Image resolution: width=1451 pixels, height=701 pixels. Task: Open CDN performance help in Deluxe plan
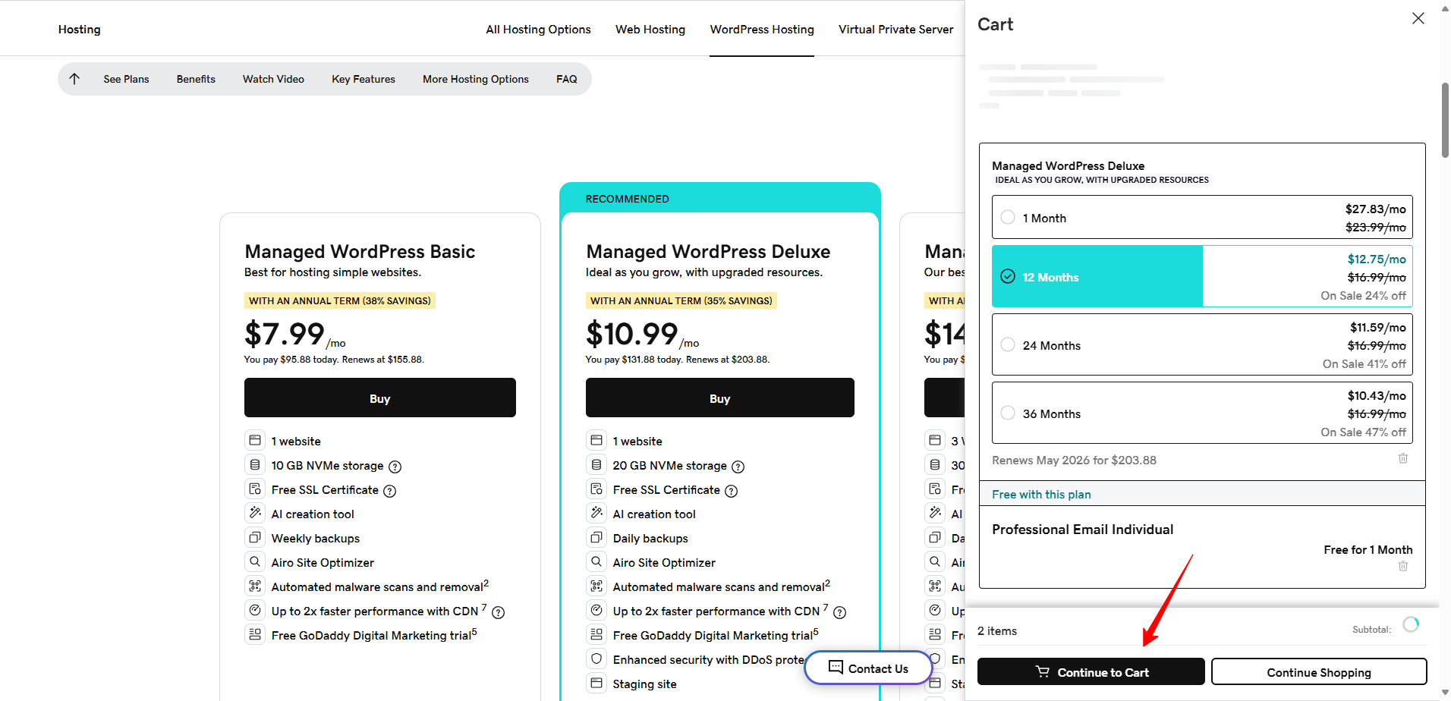pos(840,612)
